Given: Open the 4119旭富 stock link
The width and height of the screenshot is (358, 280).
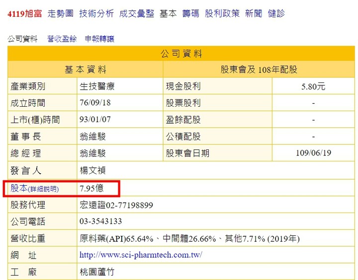Looking at the screenshot, I should click(x=25, y=14).
